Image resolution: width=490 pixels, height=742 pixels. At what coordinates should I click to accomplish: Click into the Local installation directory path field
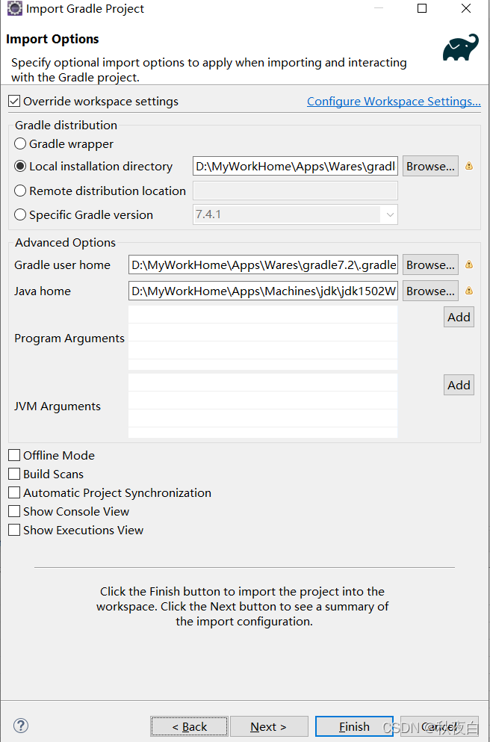tap(295, 166)
